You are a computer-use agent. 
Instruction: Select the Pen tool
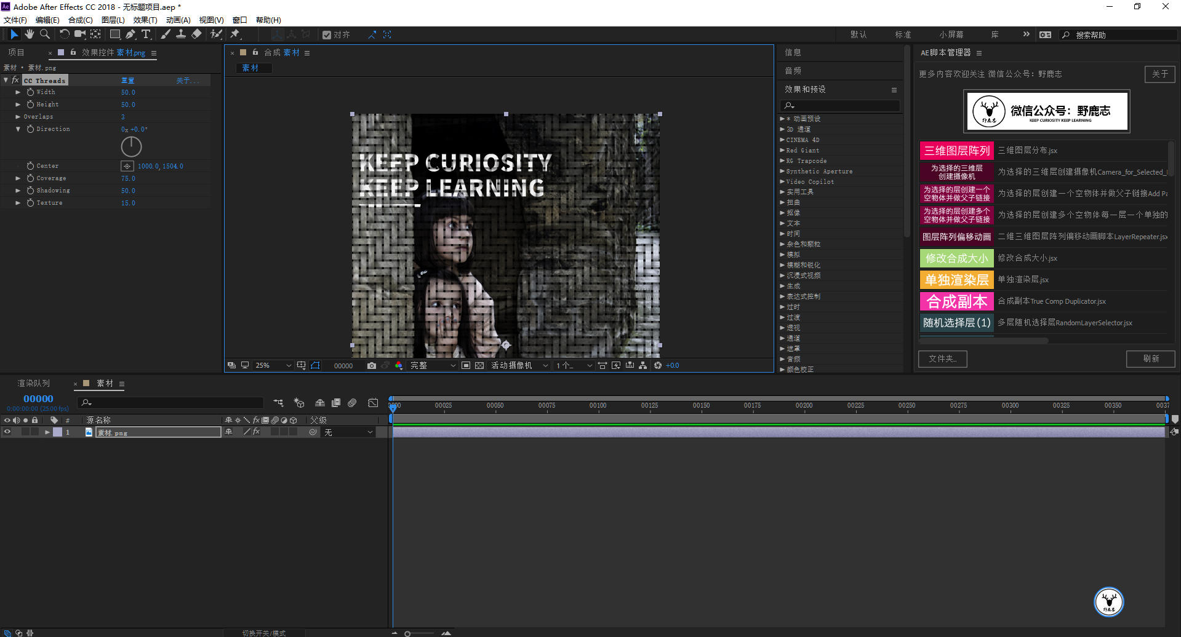click(x=130, y=34)
